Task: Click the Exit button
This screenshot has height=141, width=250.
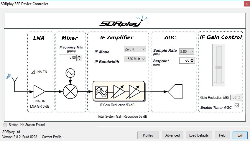Action: tap(240, 135)
